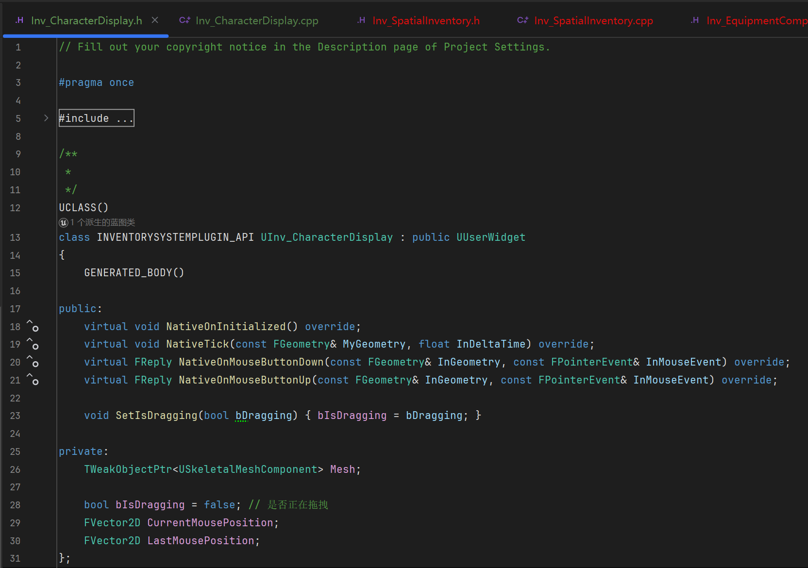Click the TWeakObjectPtr type on line 26
The width and height of the screenshot is (808, 568).
click(x=128, y=469)
